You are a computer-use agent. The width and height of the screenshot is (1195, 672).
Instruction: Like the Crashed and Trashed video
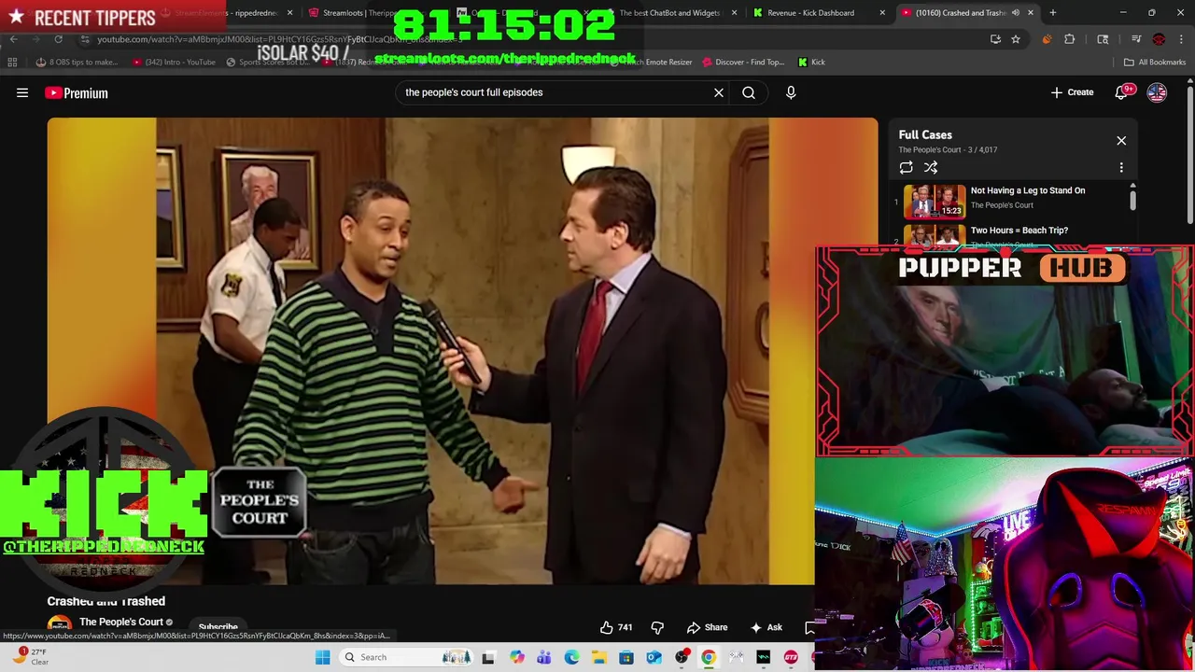click(616, 627)
